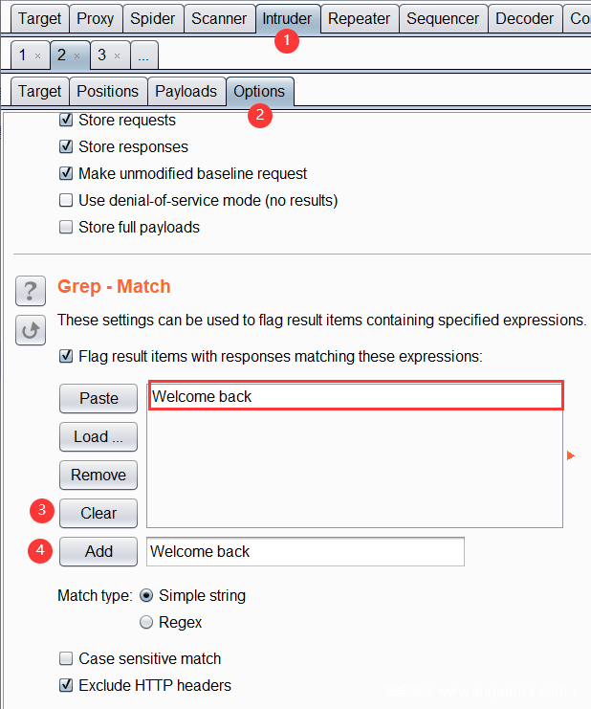
Task: Click the orange arrow beside the expressions list
Action: click(x=571, y=455)
